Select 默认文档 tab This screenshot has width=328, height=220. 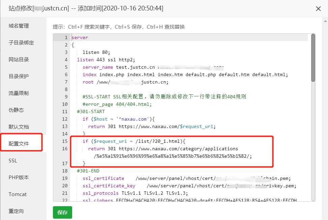(19, 127)
